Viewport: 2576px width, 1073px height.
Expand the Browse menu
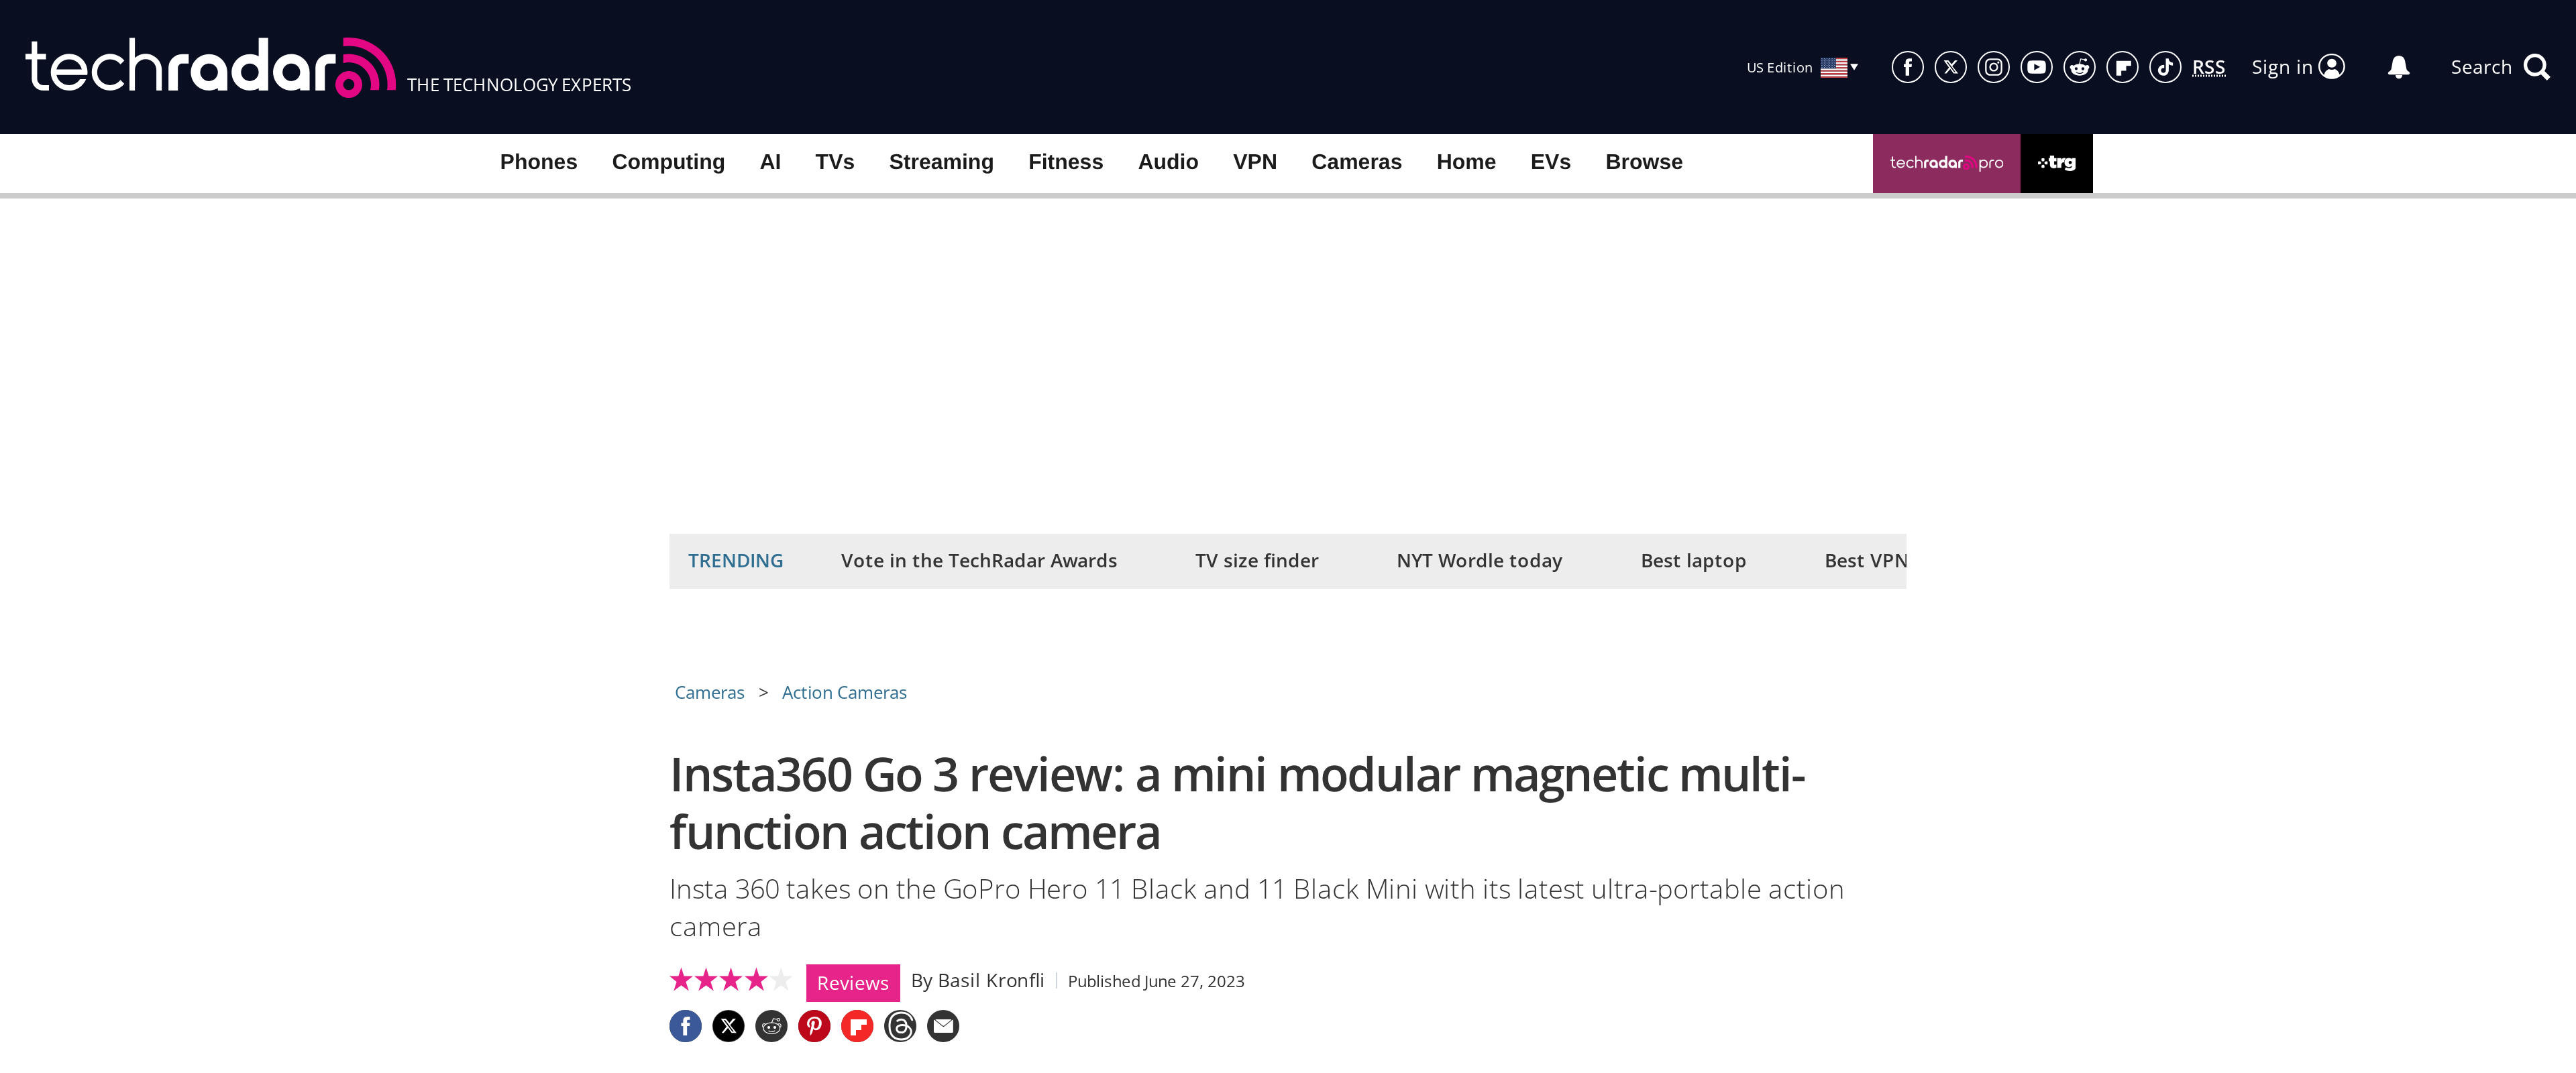(x=1644, y=162)
